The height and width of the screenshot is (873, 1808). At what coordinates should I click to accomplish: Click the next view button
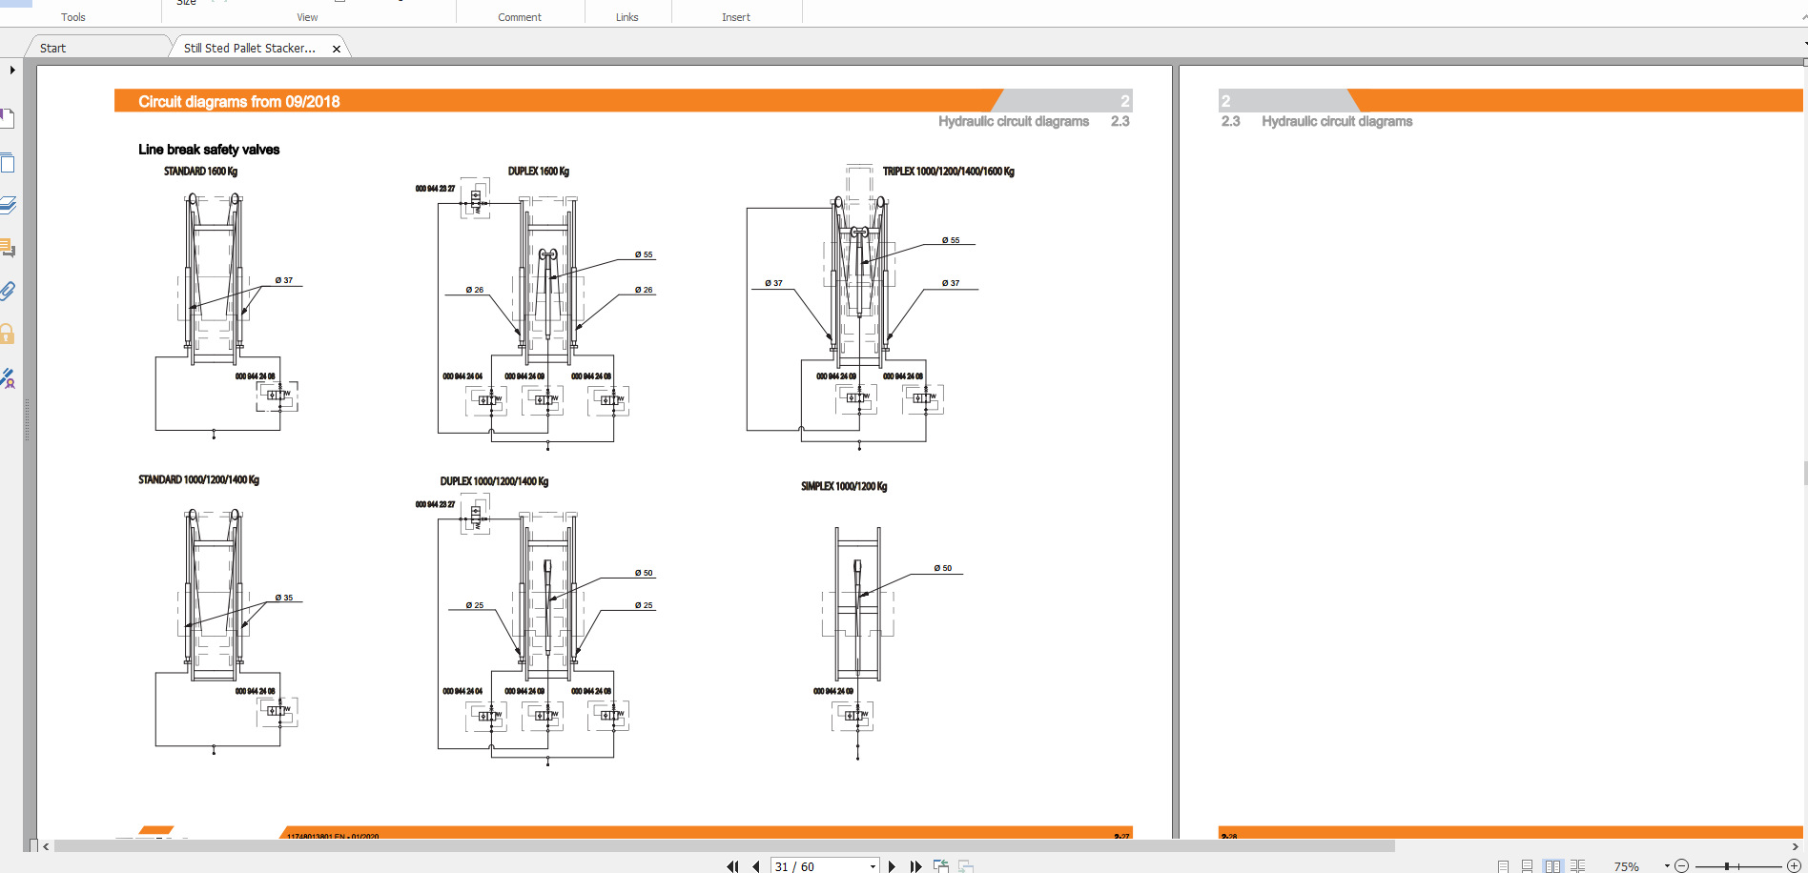[x=966, y=866]
